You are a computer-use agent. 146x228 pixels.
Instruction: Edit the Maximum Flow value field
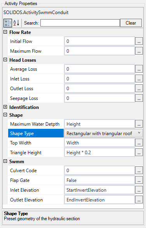coord(99,51)
